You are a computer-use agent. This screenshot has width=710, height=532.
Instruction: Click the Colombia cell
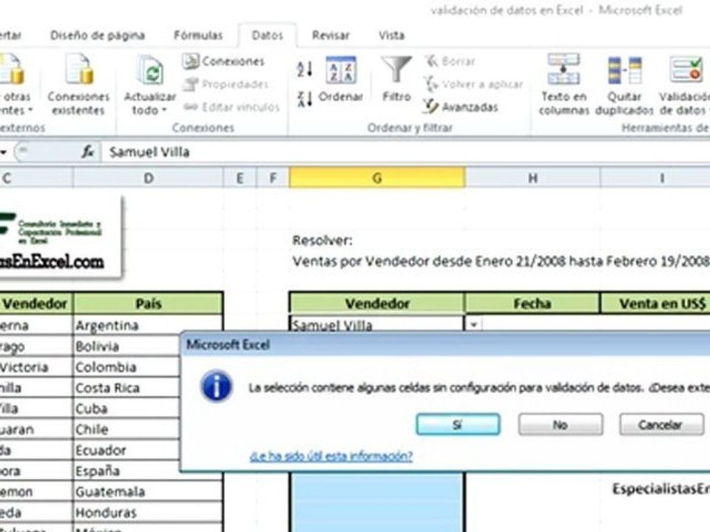click(126, 367)
